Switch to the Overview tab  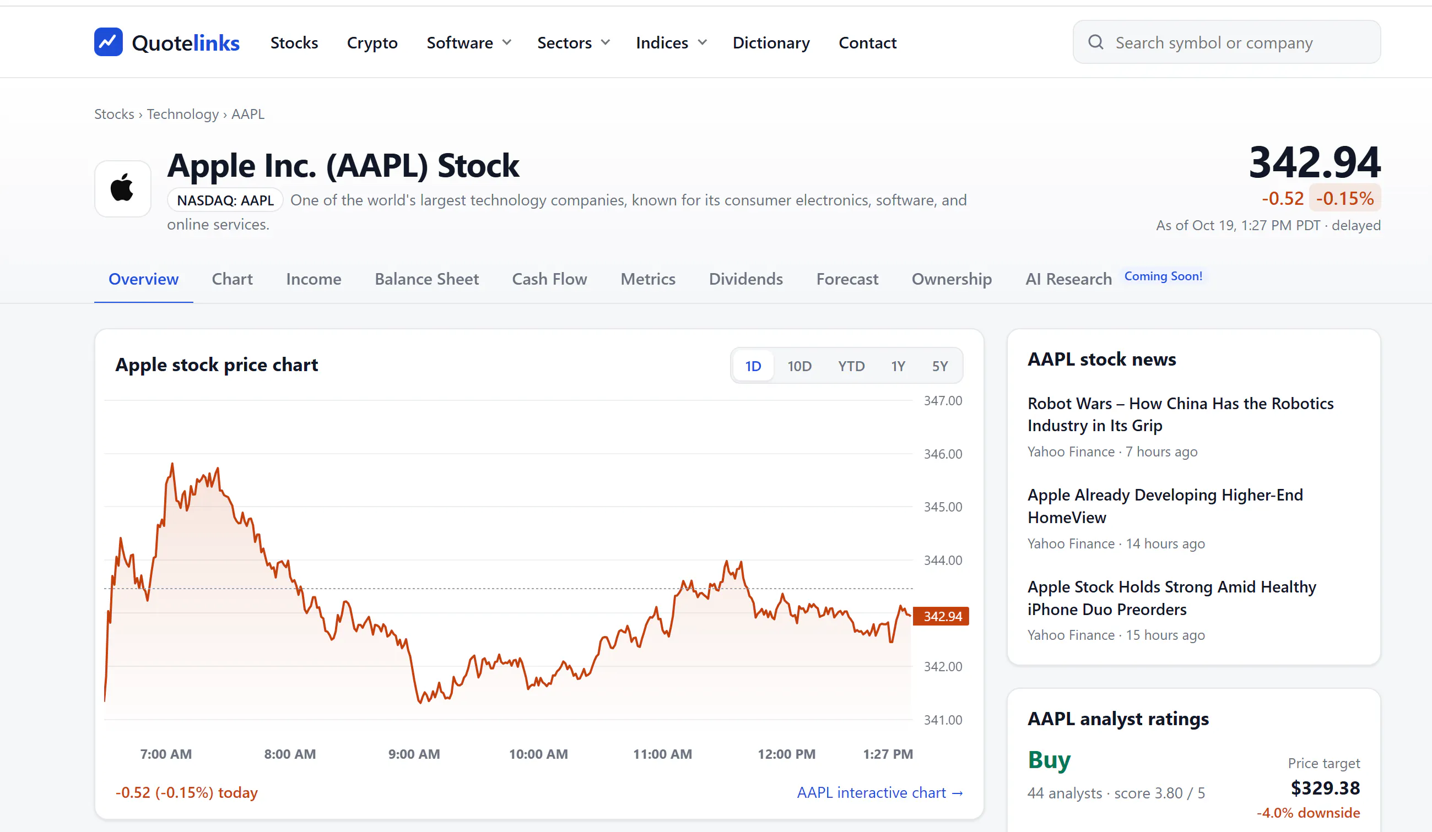[143, 279]
